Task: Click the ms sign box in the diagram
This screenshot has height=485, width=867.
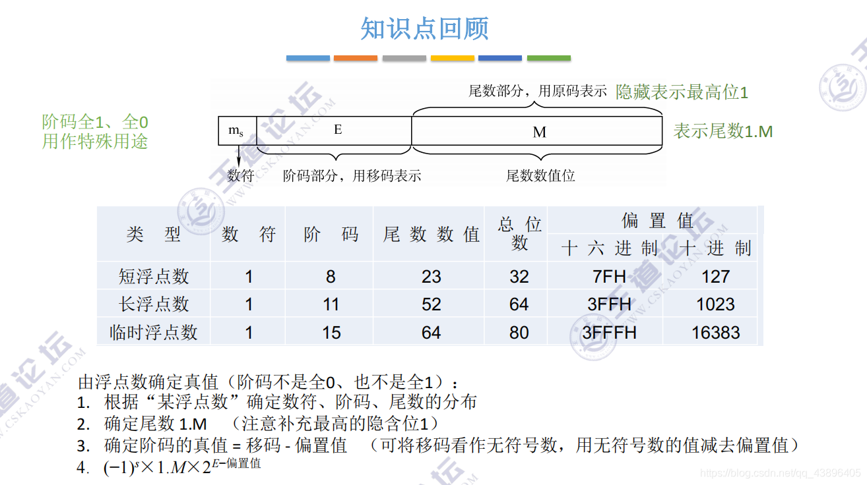Action: (x=238, y=131)
